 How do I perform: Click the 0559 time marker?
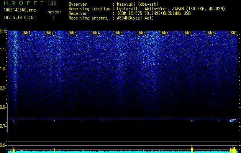210,33
